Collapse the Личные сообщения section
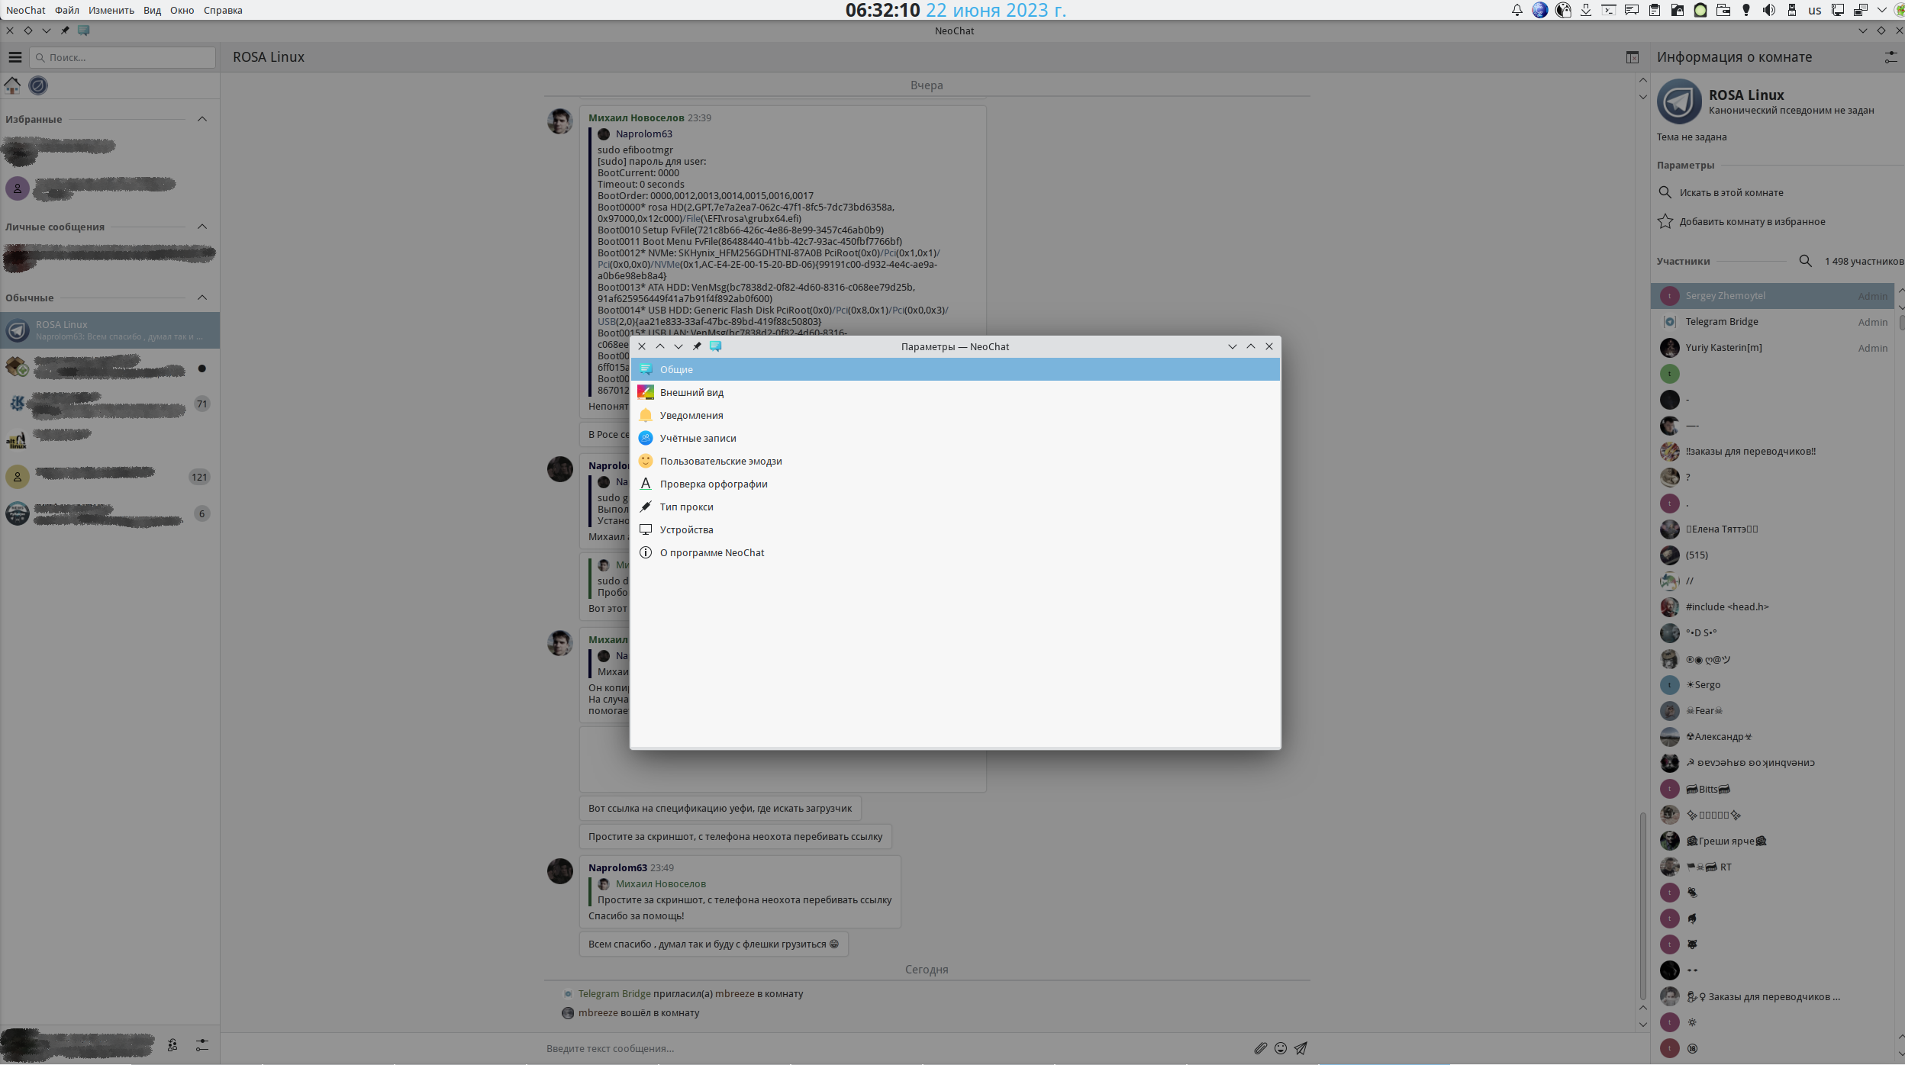Viewport: 1905px width, 1065px height. (202, 227)
